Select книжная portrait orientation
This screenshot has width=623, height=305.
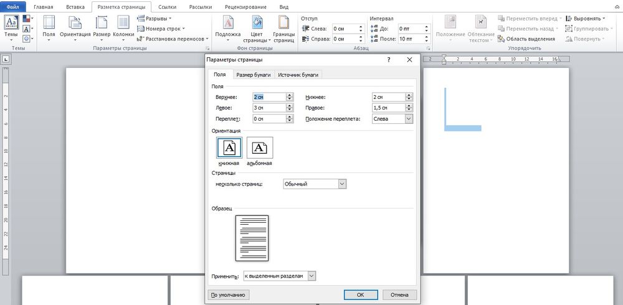click(229, 148)
